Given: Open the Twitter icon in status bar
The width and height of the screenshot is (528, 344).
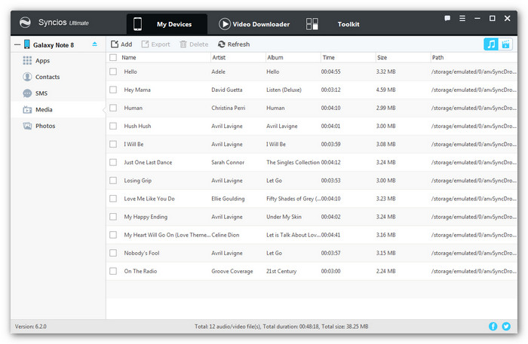Looking at the screenshot, I should tap(506, 326).
